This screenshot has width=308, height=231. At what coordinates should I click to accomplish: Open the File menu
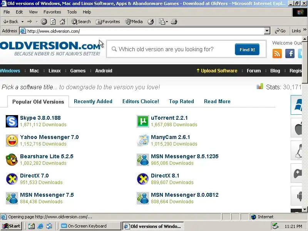pos(7,12)
